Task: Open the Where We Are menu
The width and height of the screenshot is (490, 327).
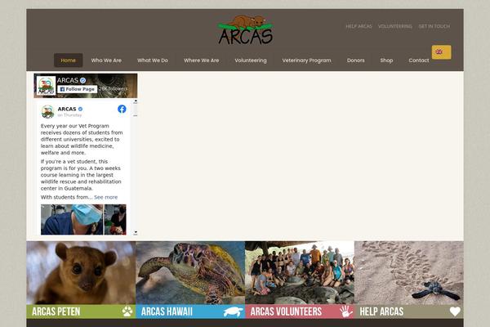Action: pos(201,60)
